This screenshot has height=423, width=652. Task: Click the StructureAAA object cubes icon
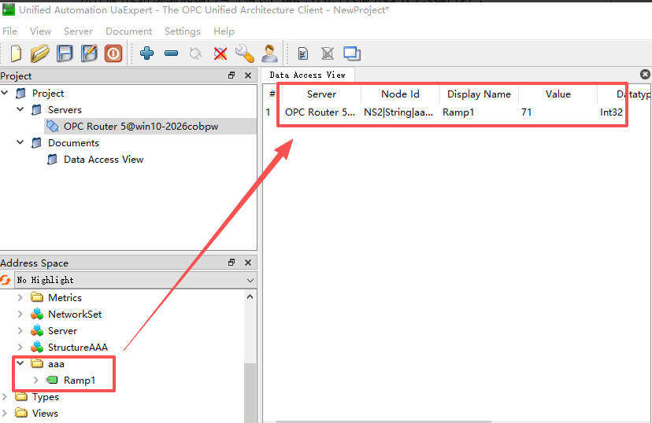point(37,347)
